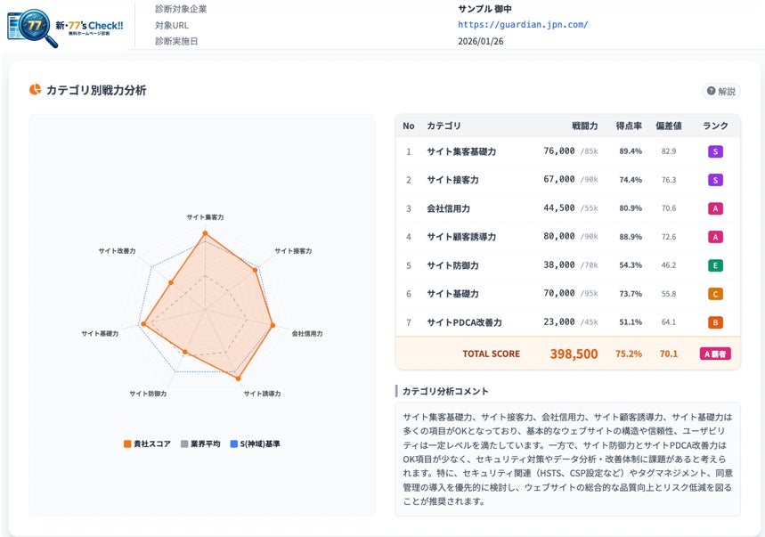Screen dimensions: 765x537
Task: Open the guardian.jpn.com URL link
Action: pyautogui.click(x=523, y=25)
